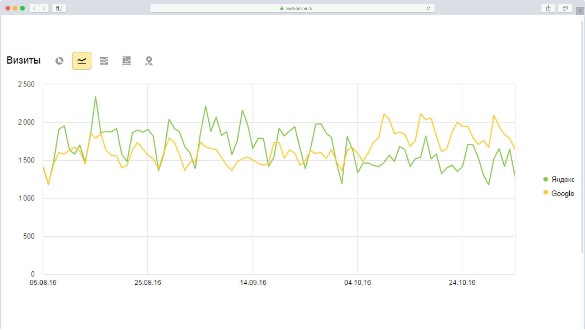This screenshot has width=585, height=330.
Task: Reload the meb-online.ru page
Action: [x=429, y=8]
